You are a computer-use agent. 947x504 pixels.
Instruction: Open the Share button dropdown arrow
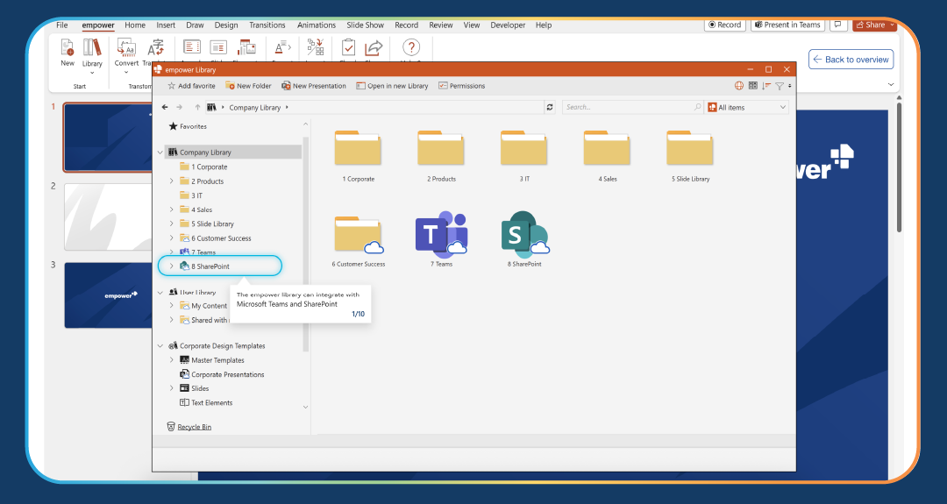click(892, 25)
